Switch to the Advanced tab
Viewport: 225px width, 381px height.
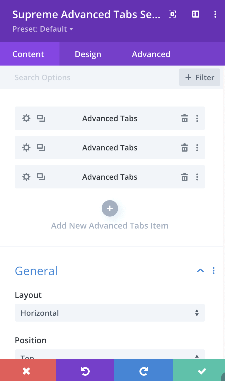coord(151,54)
